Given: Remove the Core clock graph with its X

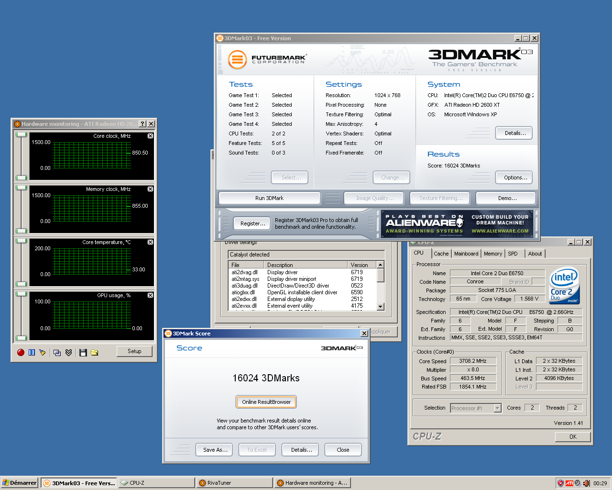Looking at the screenshot, I should tap(150, 136).
